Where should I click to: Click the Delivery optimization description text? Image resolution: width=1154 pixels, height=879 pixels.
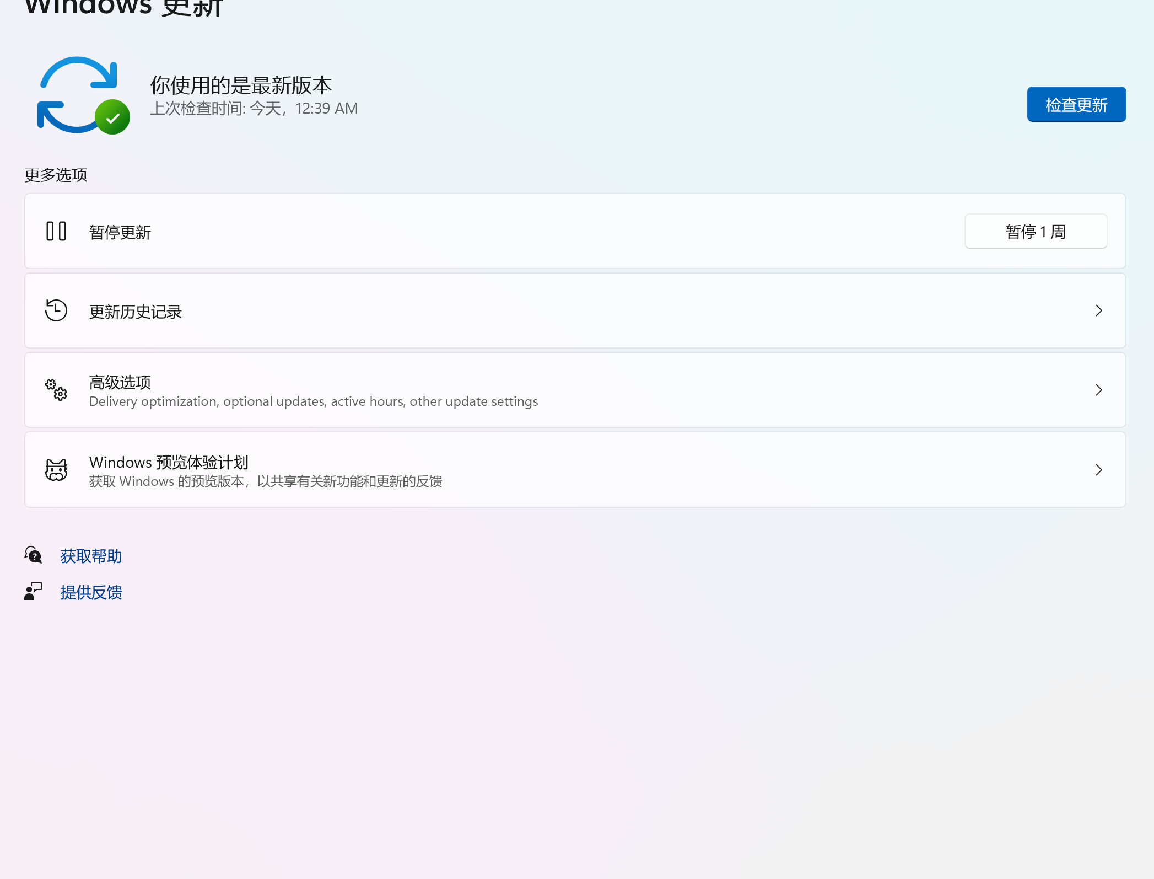point(314,401)
